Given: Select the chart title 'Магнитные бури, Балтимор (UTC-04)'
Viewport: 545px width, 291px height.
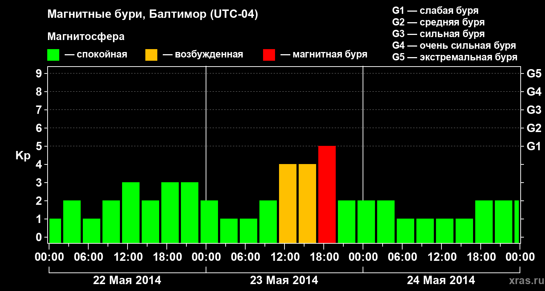Looking at the screenshot, I should [x=153, y=15].
